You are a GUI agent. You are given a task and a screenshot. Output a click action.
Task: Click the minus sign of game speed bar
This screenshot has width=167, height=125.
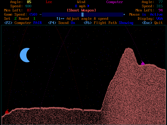pos(41,15)
